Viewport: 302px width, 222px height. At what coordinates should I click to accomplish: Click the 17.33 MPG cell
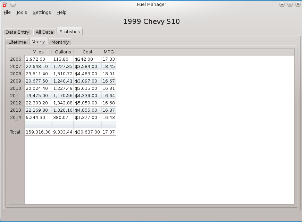[109, 59]
